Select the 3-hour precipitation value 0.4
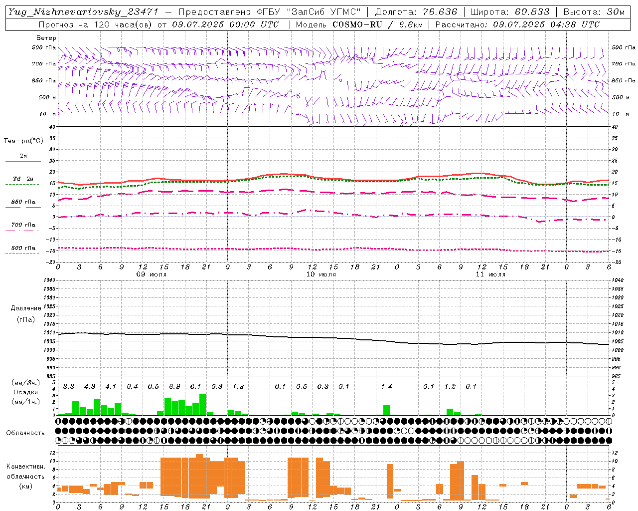 132,386
